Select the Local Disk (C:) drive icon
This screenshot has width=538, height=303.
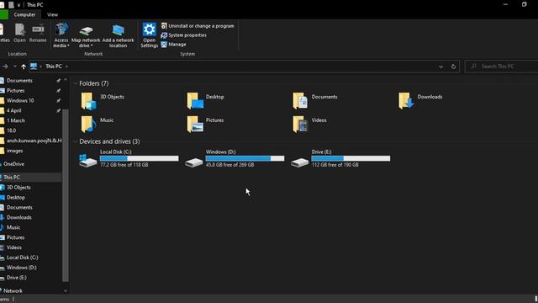click(87, 161)
